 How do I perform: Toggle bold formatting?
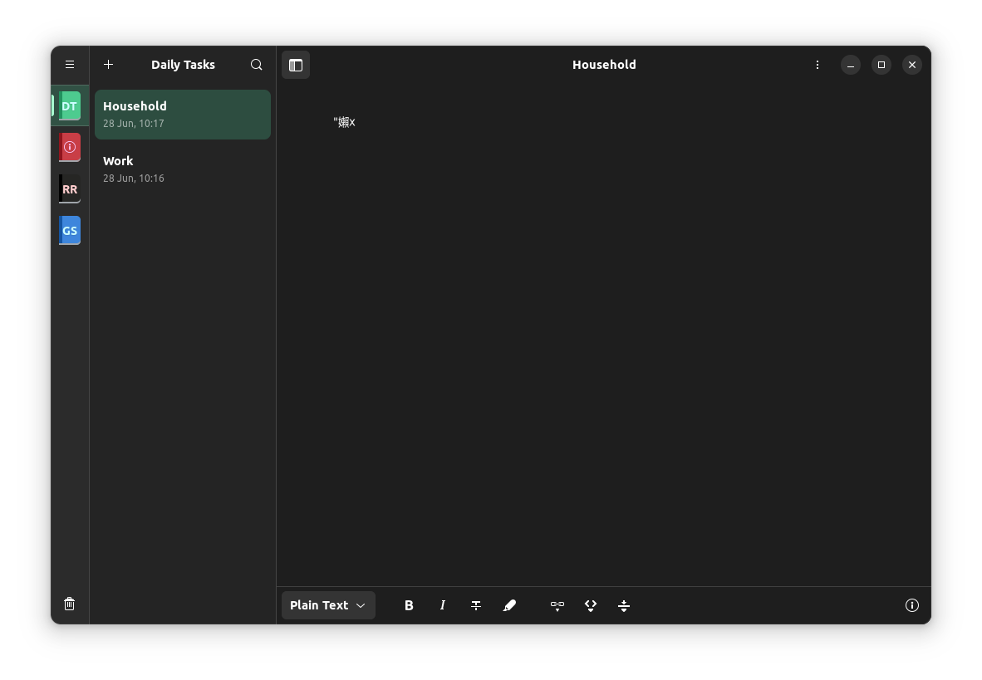pos(409,605)
